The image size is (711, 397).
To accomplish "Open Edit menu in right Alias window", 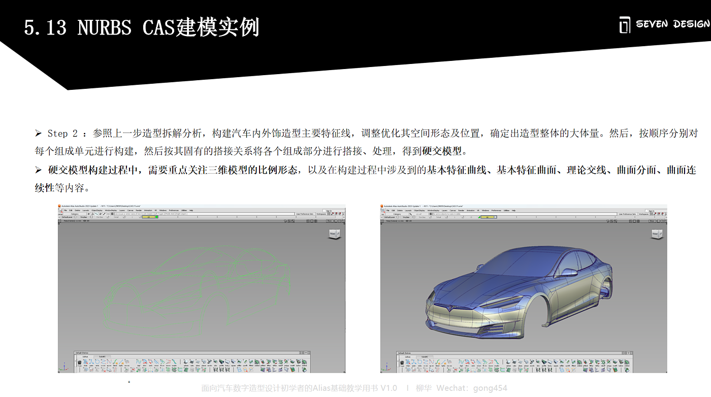I will point(393,210).
